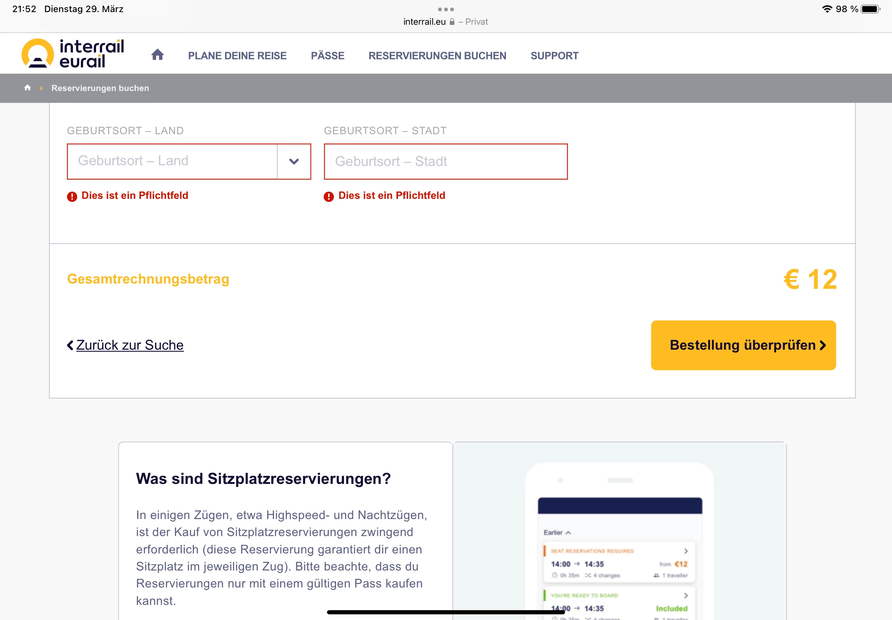Open Reservierungen buchen navigation item
Screen dimensions: 892x620
437,56
